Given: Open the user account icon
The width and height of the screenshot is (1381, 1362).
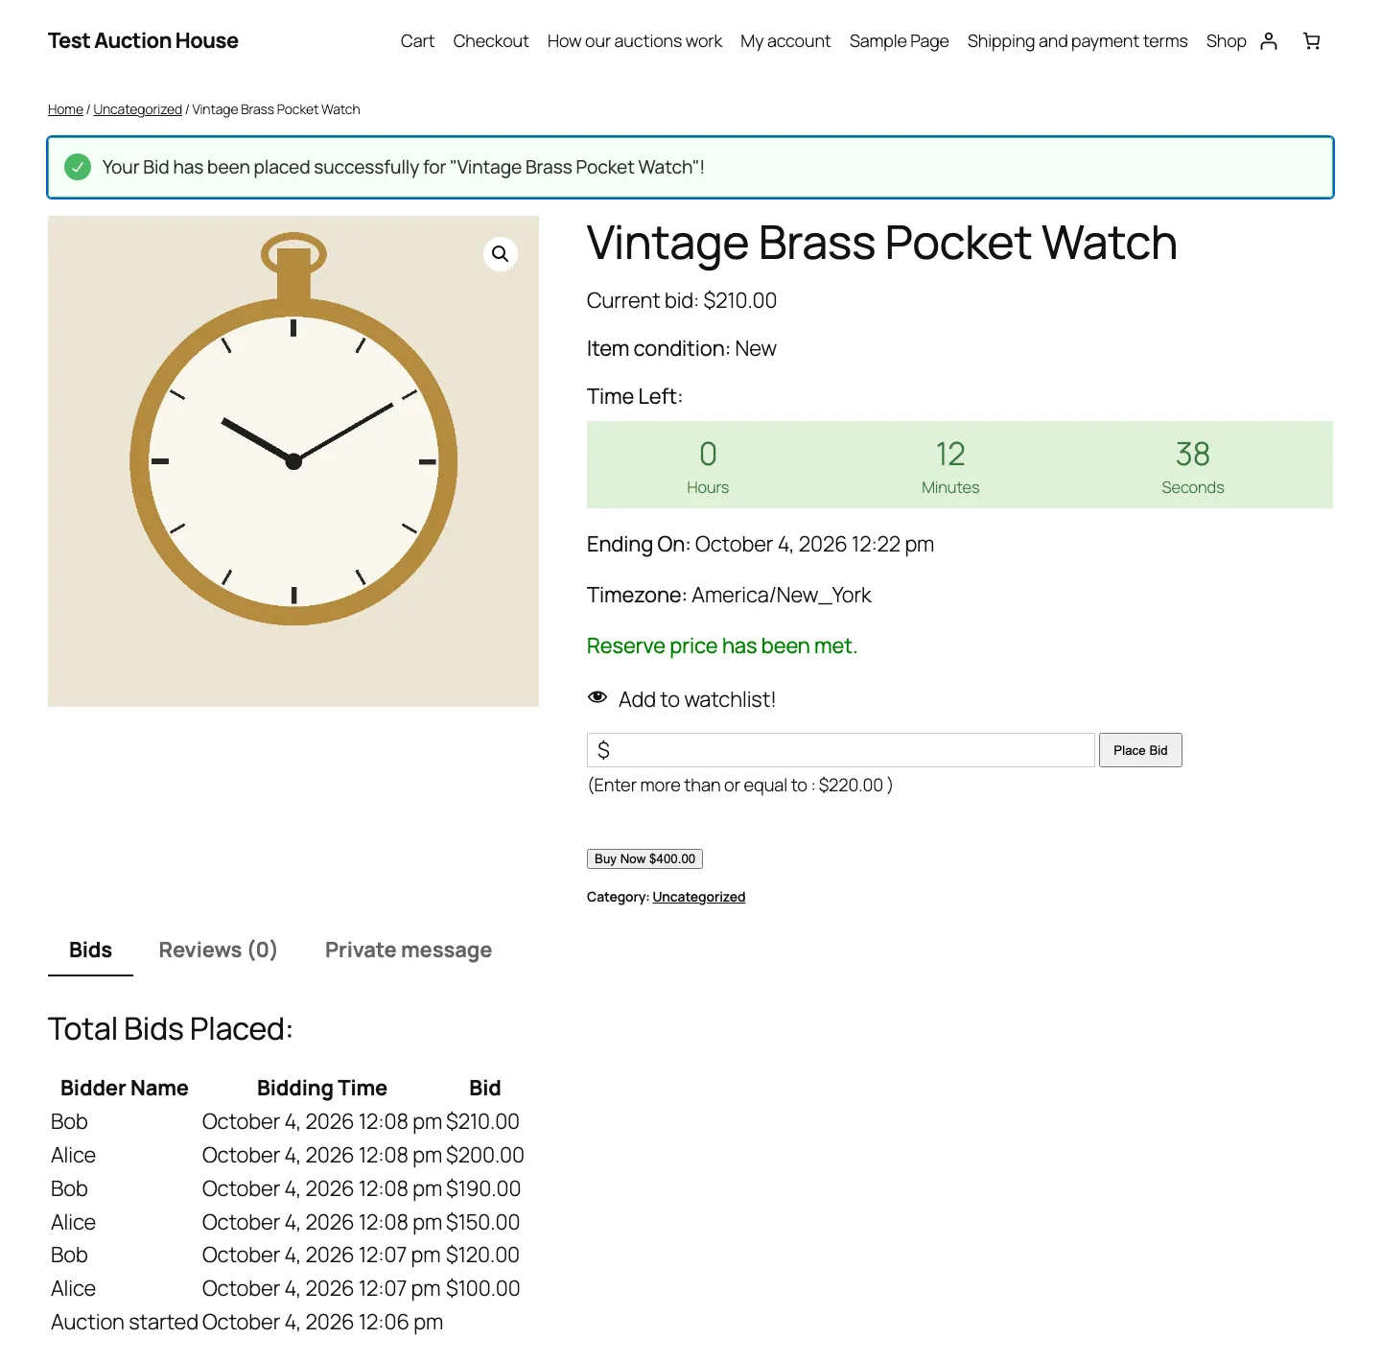Looking at the screenshot, I should [1269, 41].
